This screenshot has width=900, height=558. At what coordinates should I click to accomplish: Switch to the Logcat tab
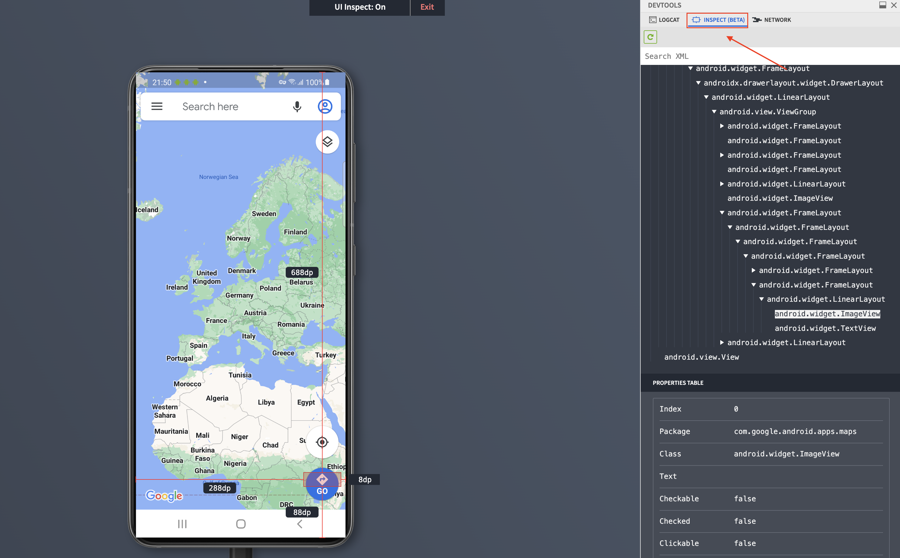tap(664, 20)
